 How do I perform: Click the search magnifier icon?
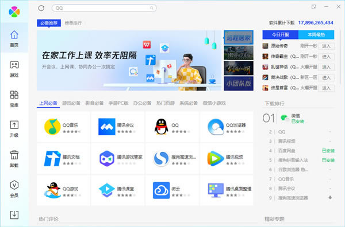coord(152,8)
